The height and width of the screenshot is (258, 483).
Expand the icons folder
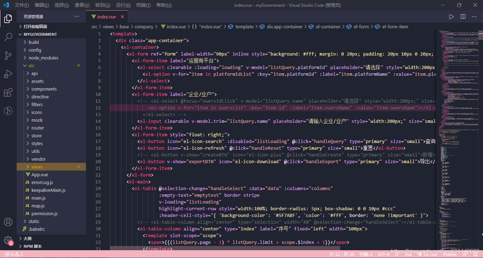[51, 112]
